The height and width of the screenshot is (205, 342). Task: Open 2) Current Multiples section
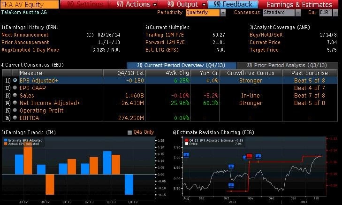tap(167, 27)
